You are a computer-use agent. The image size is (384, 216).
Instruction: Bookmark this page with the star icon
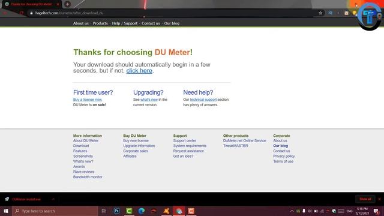pyautogui.click(x=320, y=13)
